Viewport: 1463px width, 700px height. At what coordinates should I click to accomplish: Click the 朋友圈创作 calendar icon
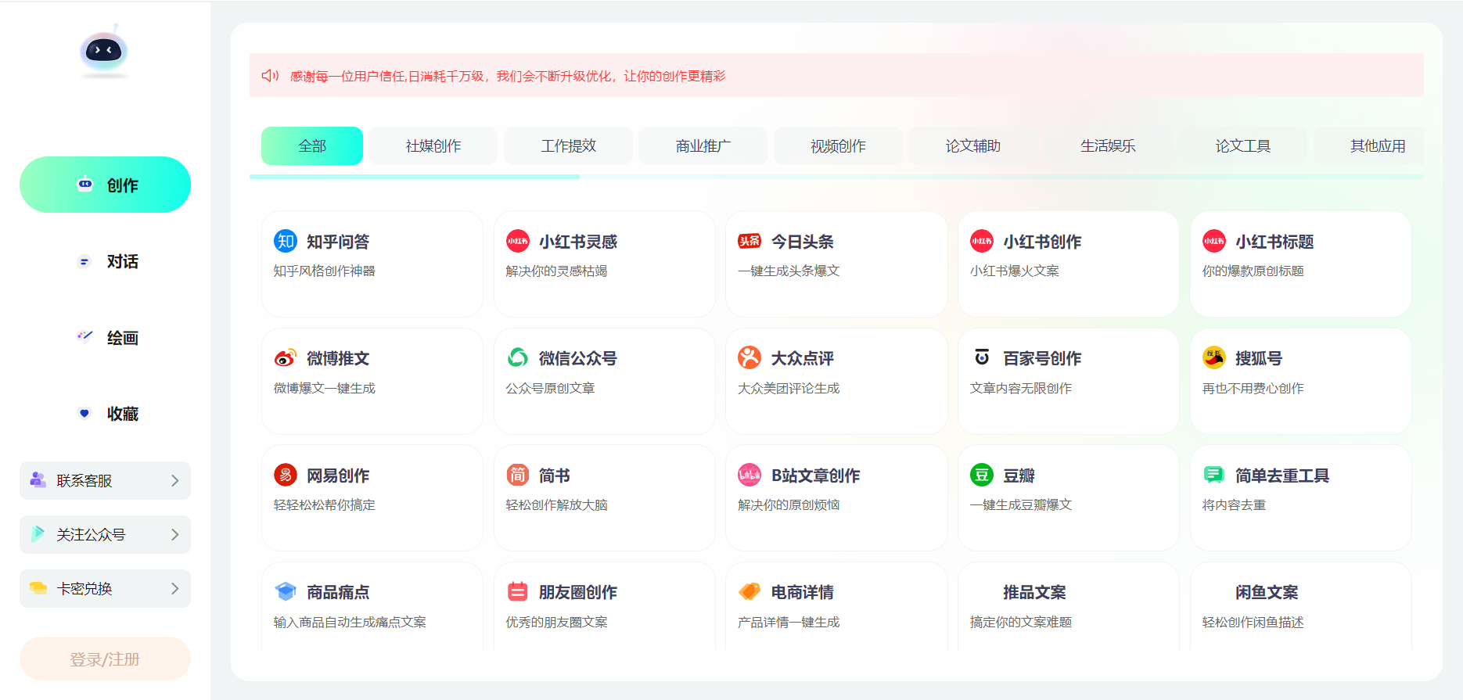pyautogui.click(x=518, y=591)
